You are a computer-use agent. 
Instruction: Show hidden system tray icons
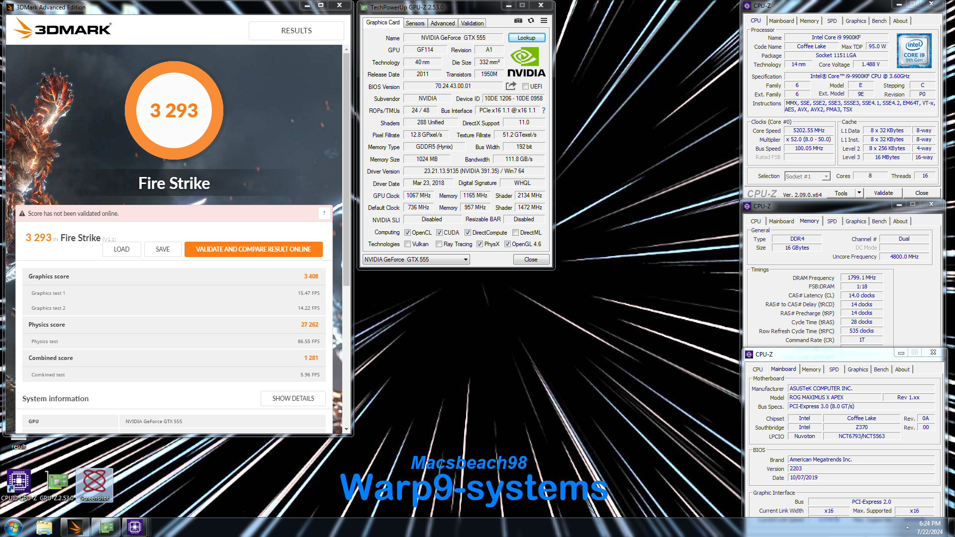coord(907,528)
